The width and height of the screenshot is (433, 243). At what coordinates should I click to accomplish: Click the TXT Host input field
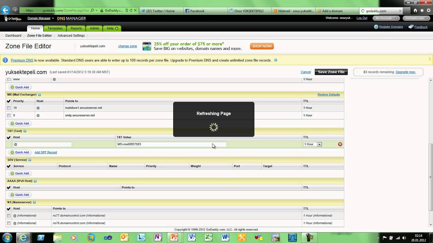42,144
